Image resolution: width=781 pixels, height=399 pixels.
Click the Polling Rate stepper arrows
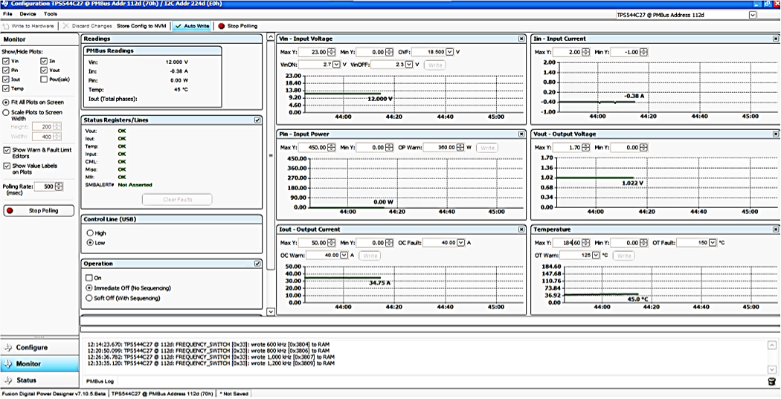coord(59,186)
